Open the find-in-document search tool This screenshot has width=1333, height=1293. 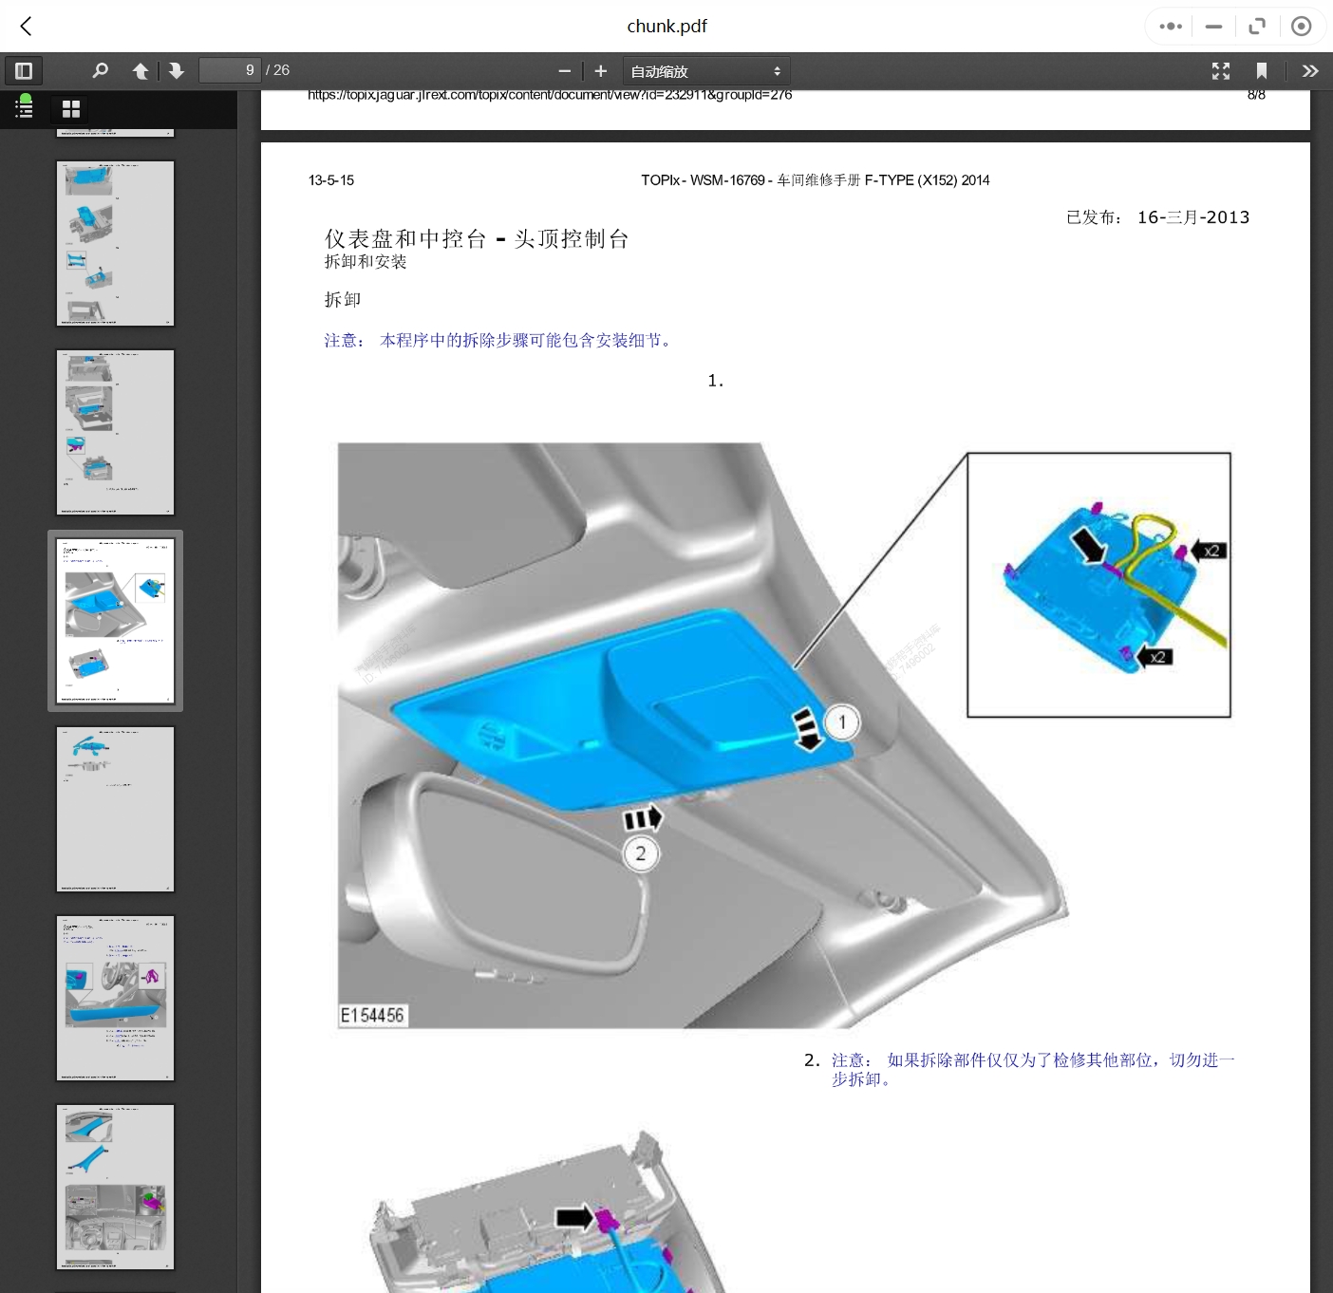(100, 70)
